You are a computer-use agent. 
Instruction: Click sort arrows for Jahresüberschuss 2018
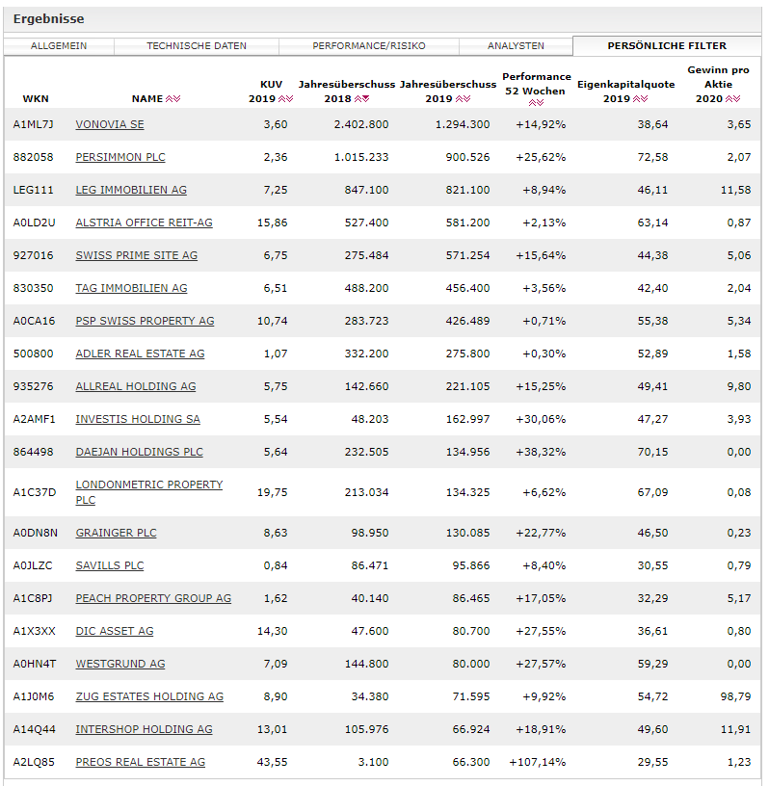pos(363,99)
